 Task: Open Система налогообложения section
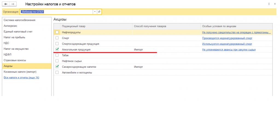pyautogui.click(x=27, y=20)
